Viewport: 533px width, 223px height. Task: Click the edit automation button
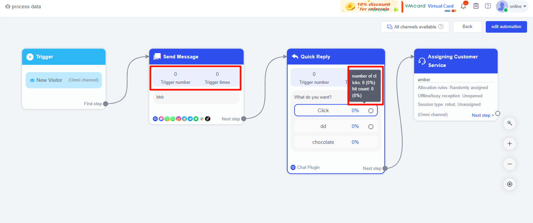pyautogui.click(x=506, y=27)
